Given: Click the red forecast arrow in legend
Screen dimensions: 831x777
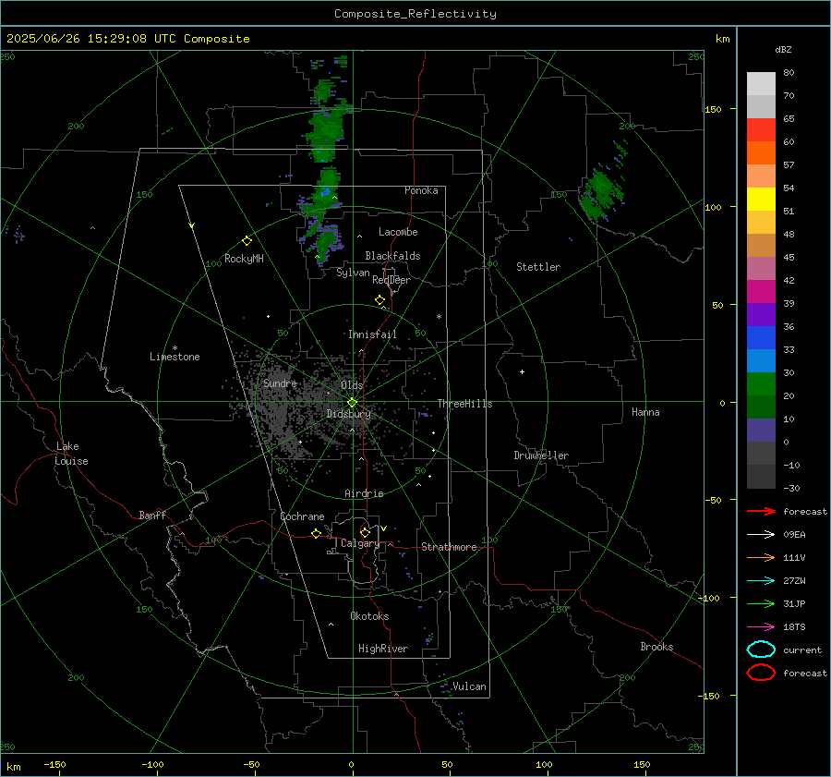Looking at the screenshot, I should (x=761, y=511).
